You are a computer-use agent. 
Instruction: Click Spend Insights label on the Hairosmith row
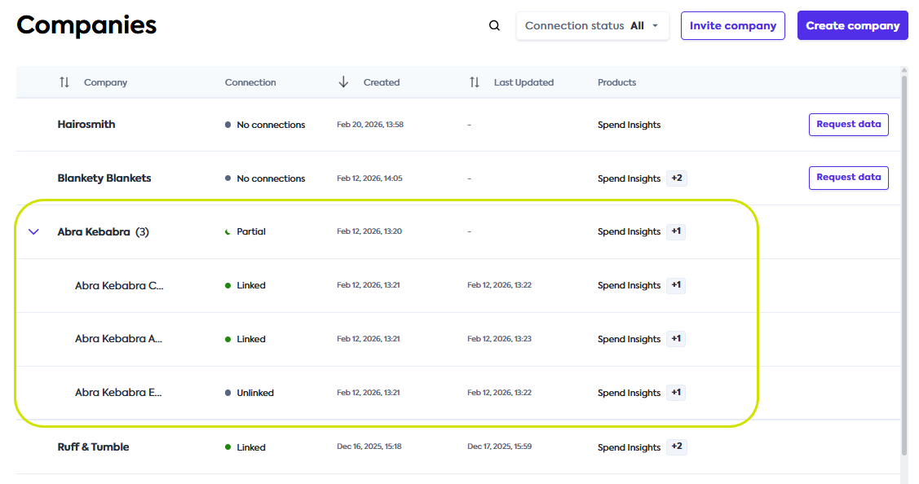click(629, 125)
